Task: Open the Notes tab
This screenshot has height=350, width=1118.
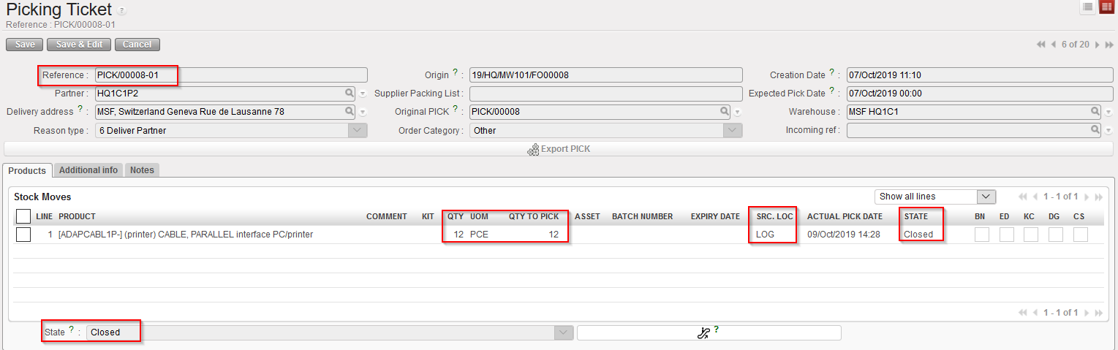Action: point(142,170)
